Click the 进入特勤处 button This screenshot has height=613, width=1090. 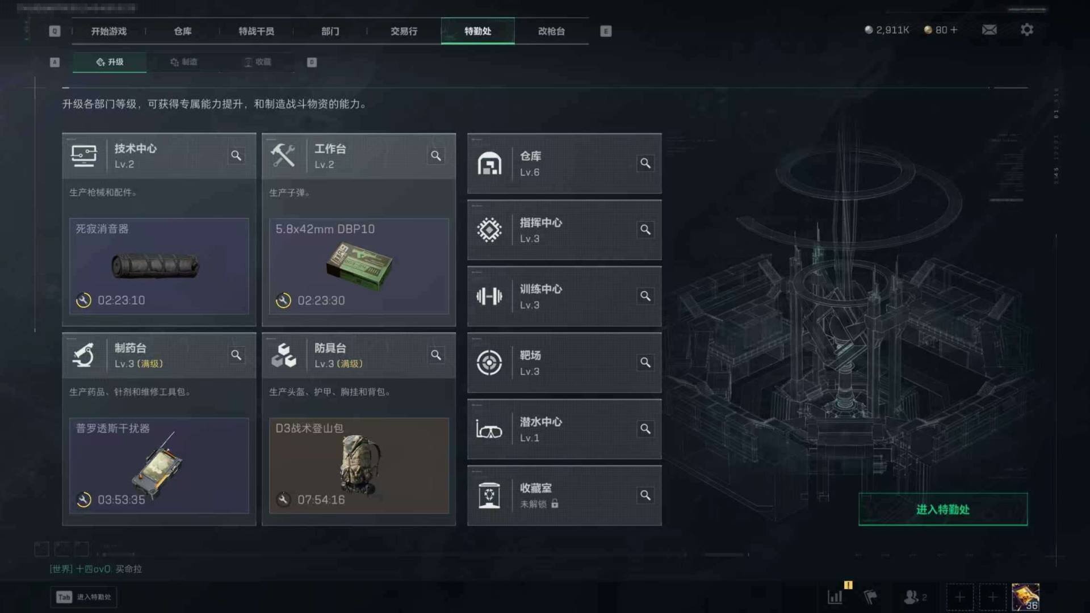(942, 509)
